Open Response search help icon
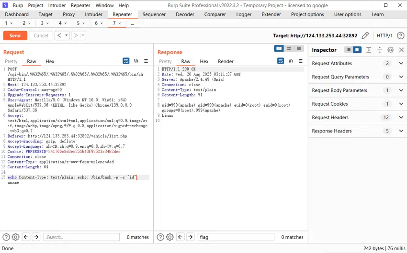 (160, 237)
